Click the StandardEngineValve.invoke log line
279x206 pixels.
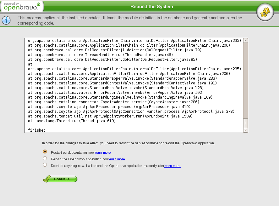tap(120, 97)
